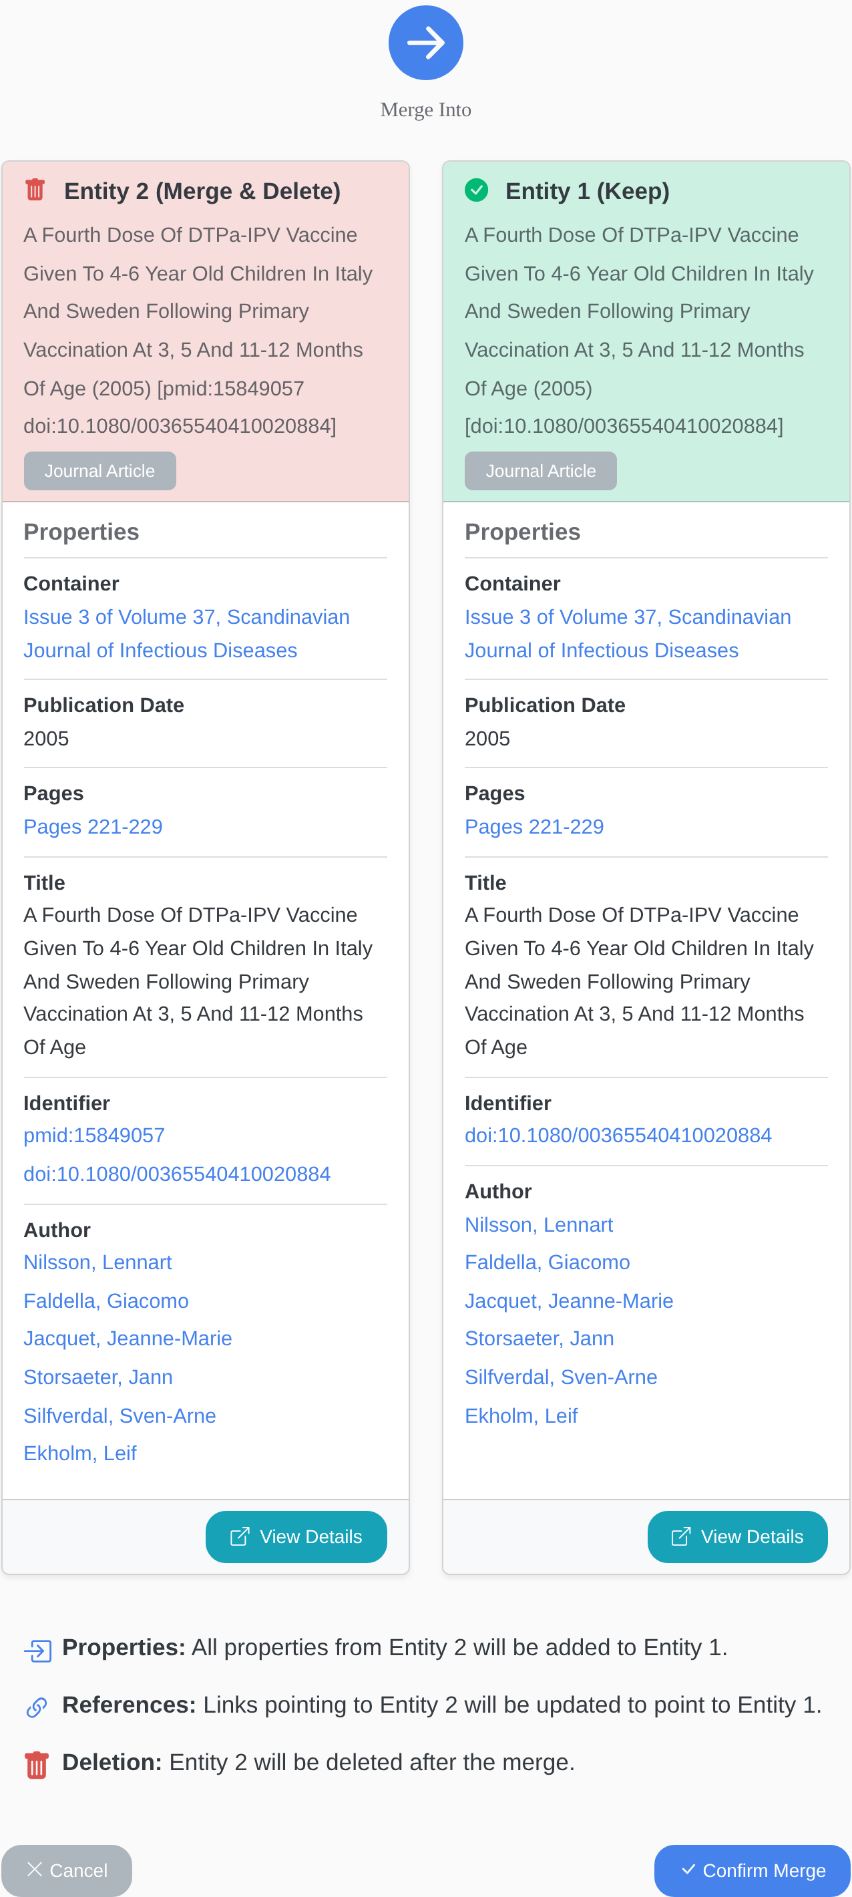This screenshot has width=852, height=1897.
Task: Open author Nilsson, Lennart in Entity 2
Action: pyautogui.click(x=97, y=1262)
